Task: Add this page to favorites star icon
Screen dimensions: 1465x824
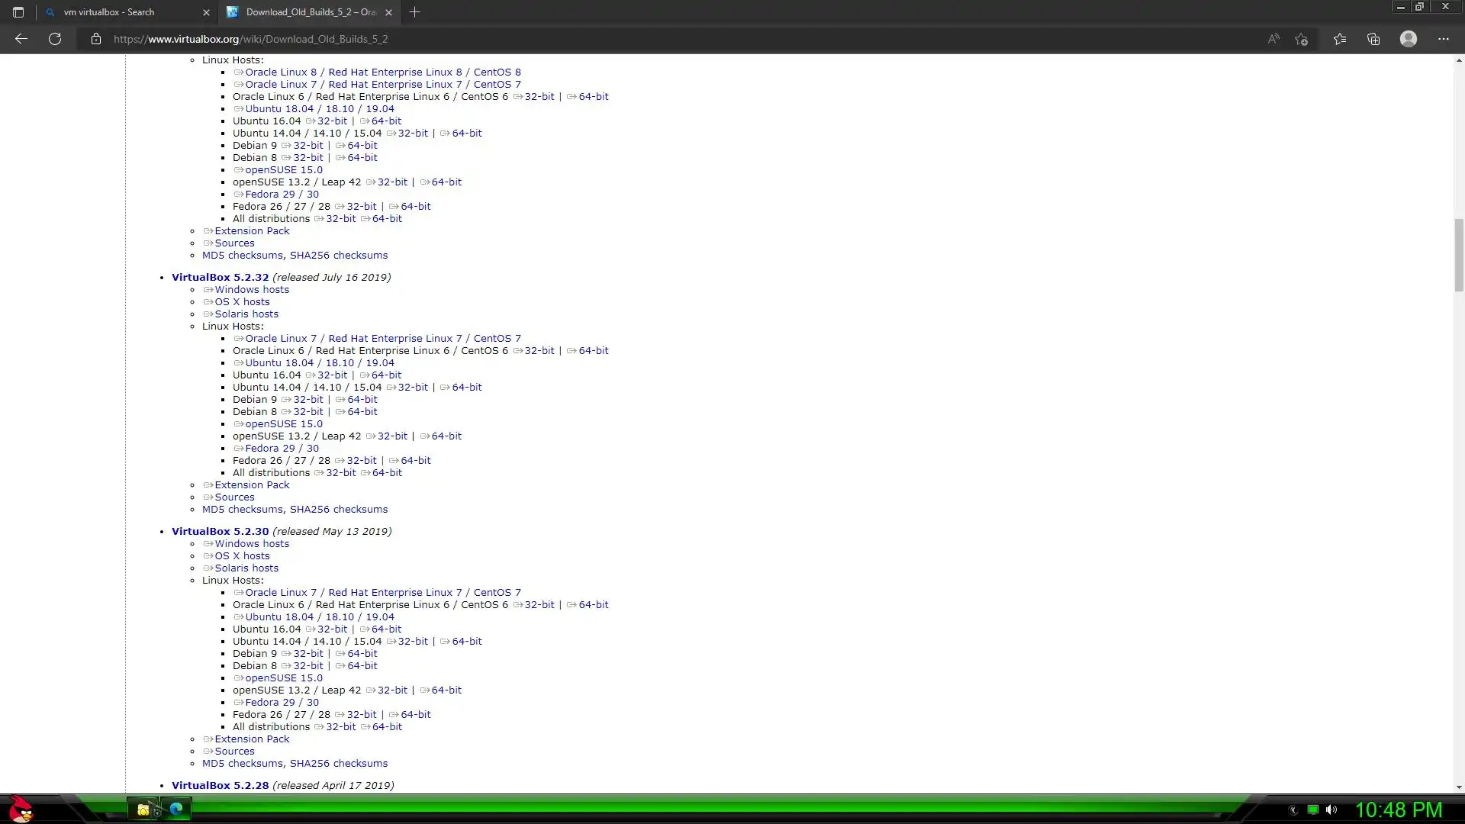Action: 1302,39
